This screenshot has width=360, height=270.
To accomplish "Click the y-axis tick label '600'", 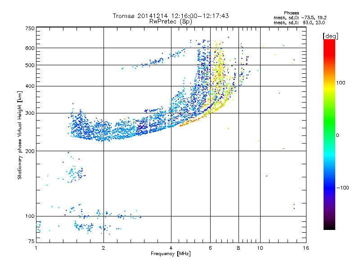I will (x=30, y=48).
